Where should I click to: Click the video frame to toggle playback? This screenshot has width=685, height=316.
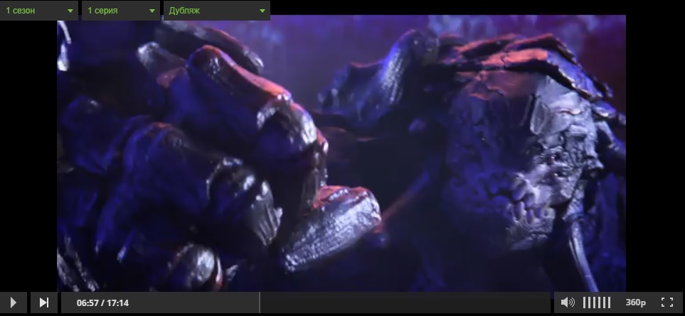341,153
